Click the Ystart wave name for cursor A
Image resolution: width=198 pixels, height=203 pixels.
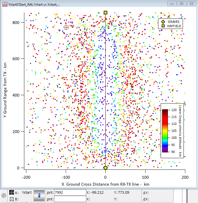27,193
